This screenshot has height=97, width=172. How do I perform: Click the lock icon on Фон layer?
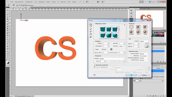pyautogui.click(x=162, y=81)
